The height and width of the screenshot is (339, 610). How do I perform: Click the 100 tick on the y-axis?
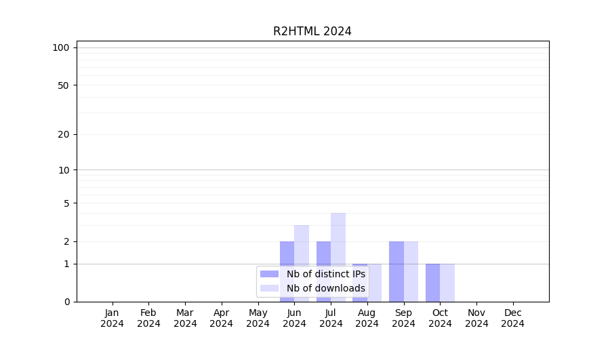coord(61,47)
